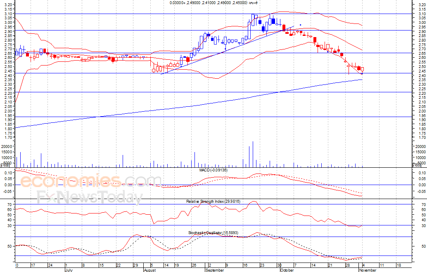Click date label 22 on the time axis
This screenshot has width=427, height=272.
[118, 265]
